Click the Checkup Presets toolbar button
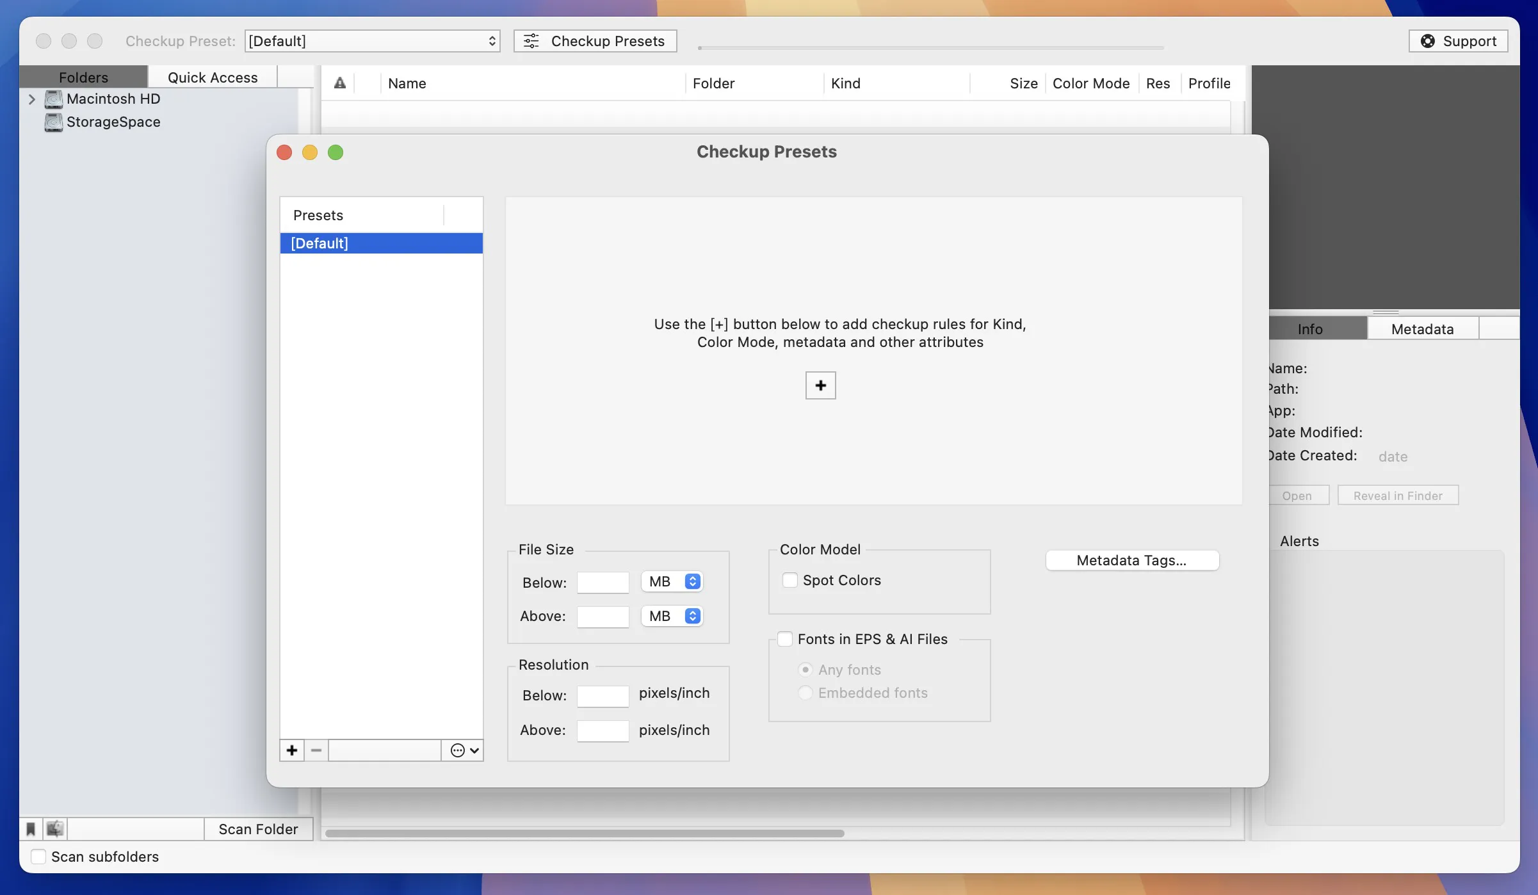The image size is (1538, 895). coord(595,41)
